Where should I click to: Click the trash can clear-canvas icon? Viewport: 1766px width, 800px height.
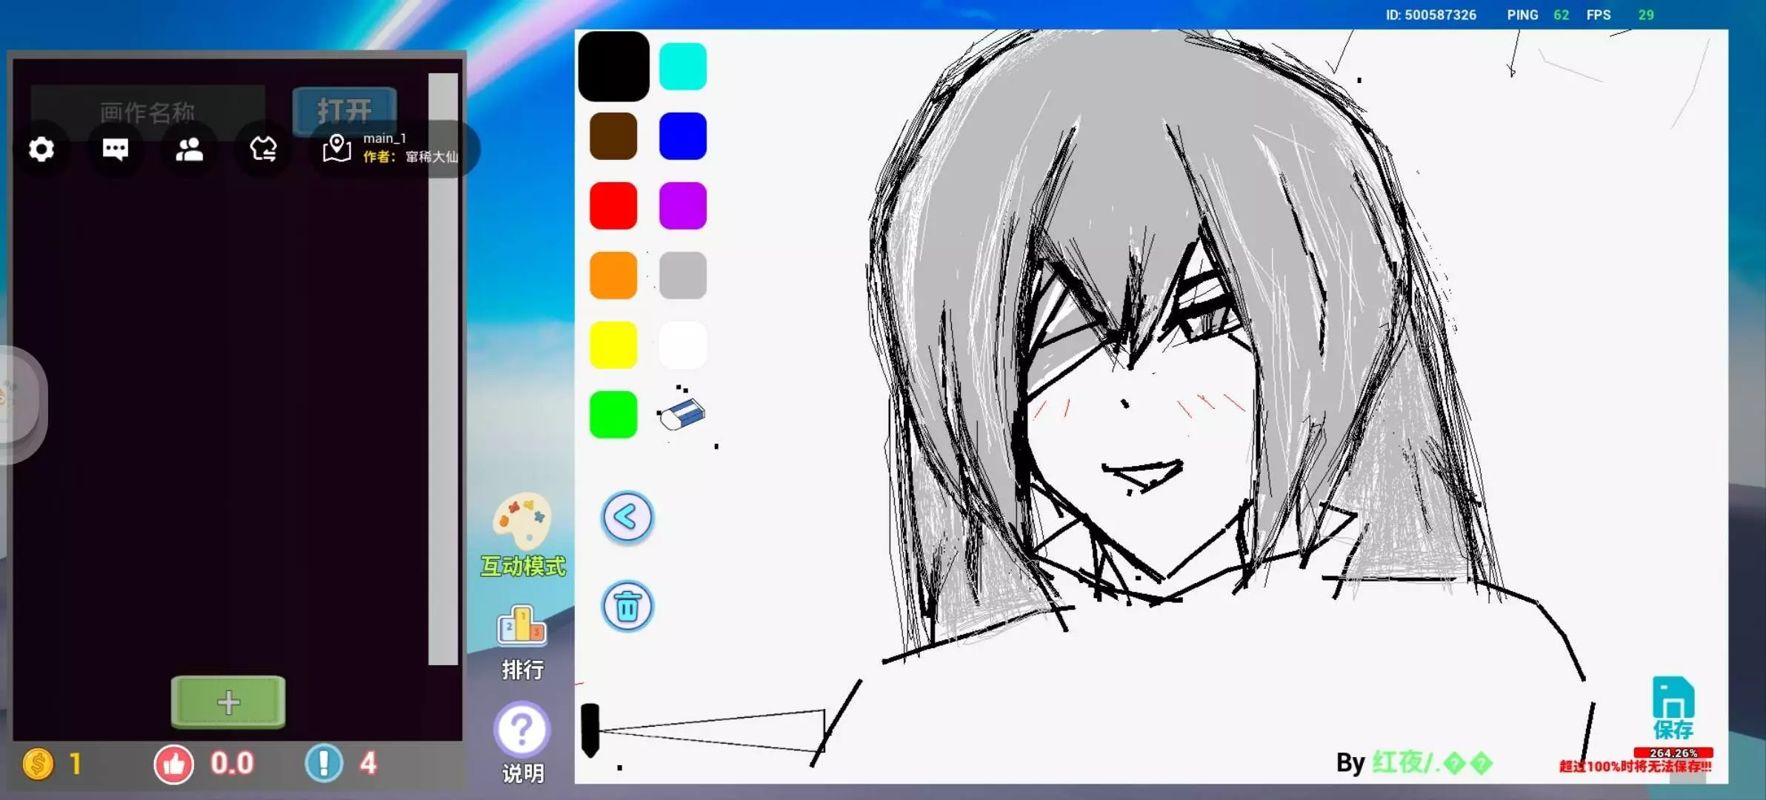(x=627, y=607)
